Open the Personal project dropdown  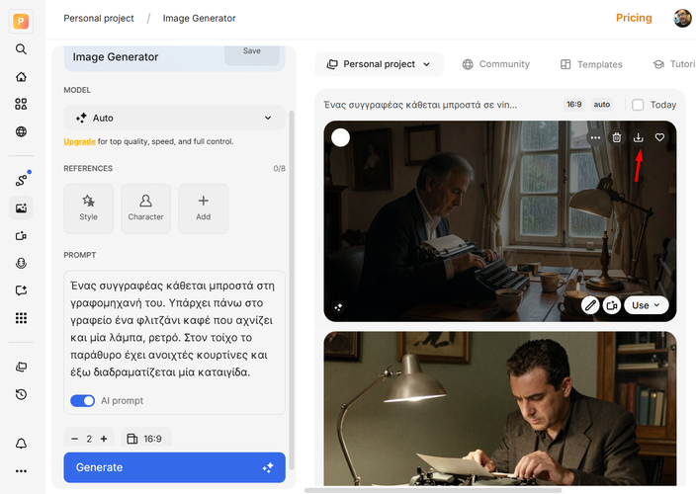pyautogui.click(x=380, y=64)
